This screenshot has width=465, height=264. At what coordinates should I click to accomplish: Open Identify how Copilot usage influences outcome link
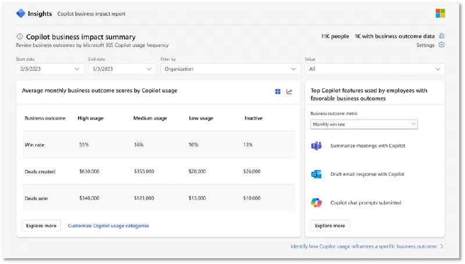pyautogui.click(x=364, y=246)
